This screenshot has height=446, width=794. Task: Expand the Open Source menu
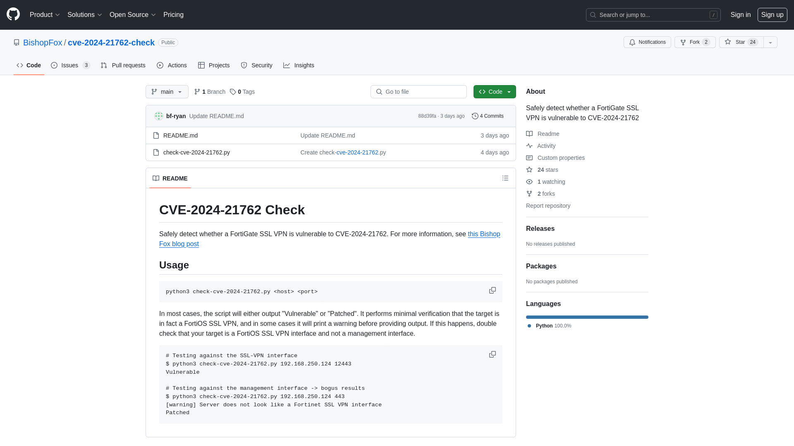coord(133,15)
